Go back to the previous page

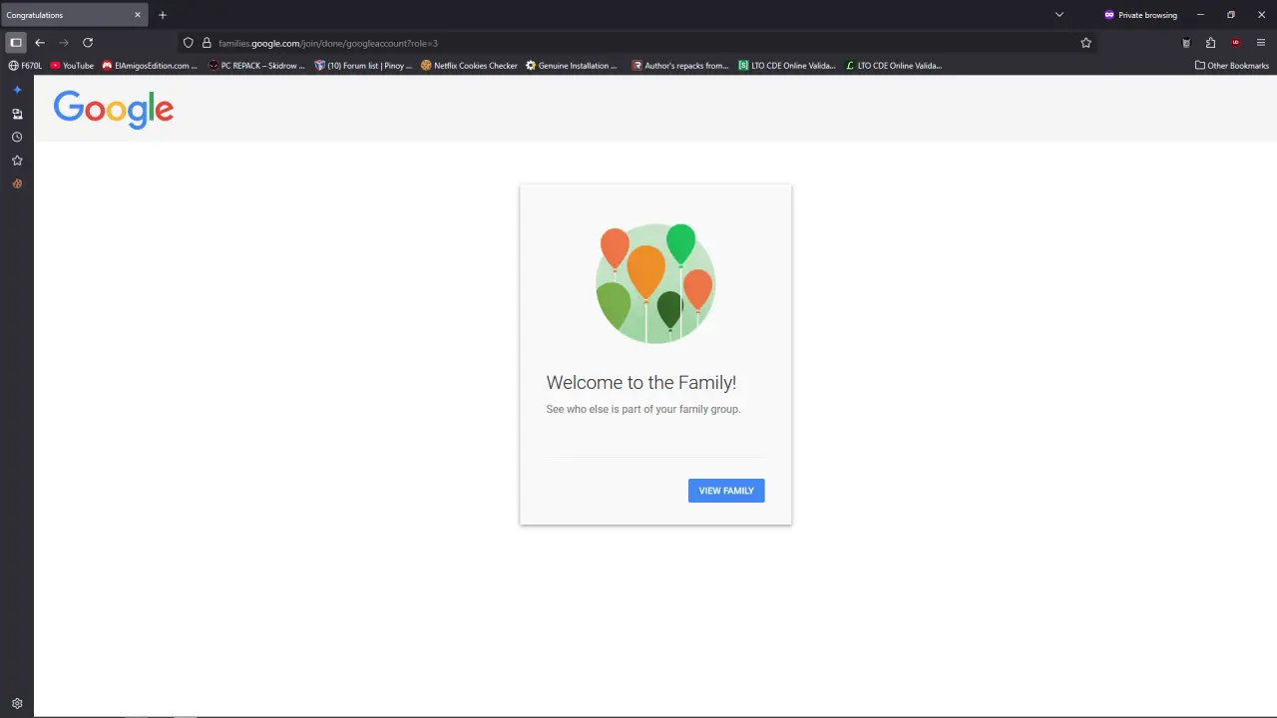click(x=40, y=43)
